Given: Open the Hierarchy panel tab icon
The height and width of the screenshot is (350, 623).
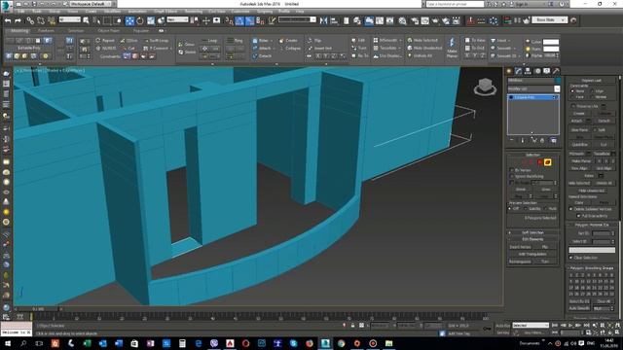Looking at the screenshot, I should 528,71.
